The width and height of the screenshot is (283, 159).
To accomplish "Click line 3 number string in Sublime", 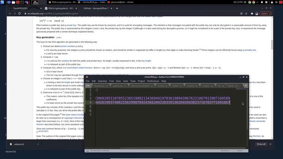I will pyautogui.click(x=163, y=98).
